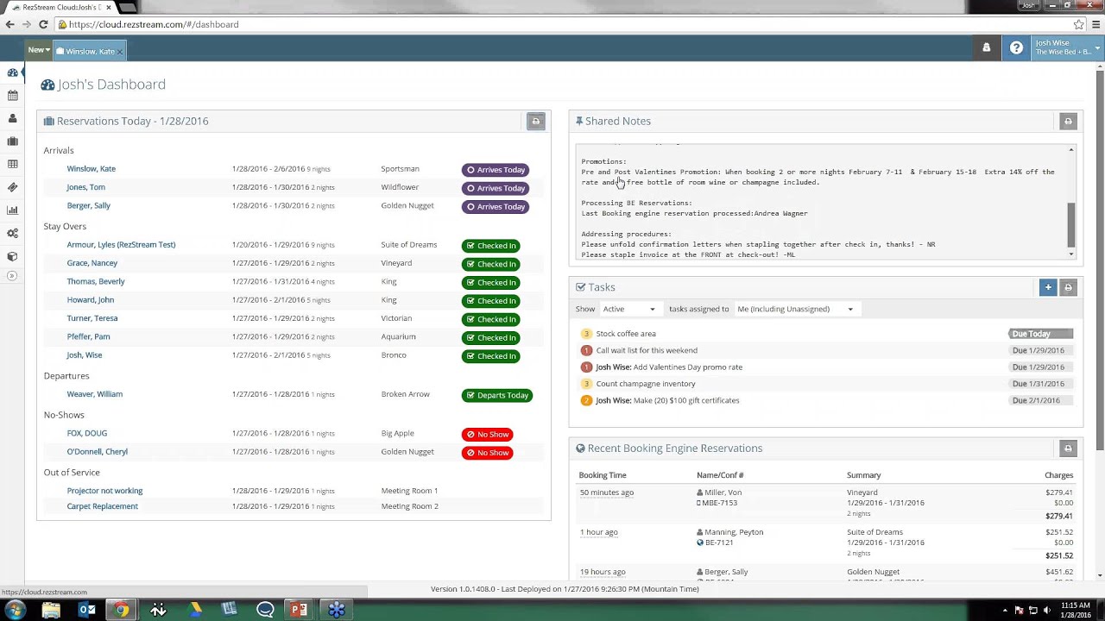Open the Josh Wise user menu
Viewport: 1105px width, 621px height.
(x=1068, y=47)
